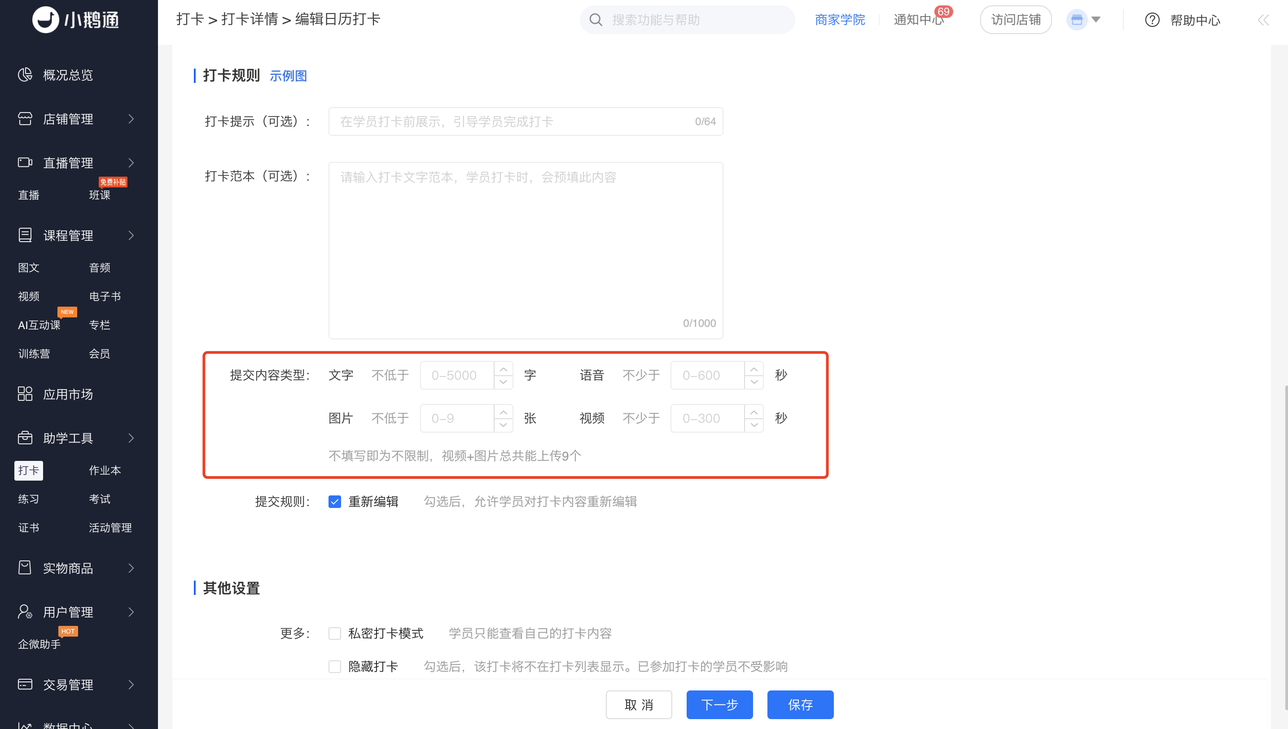The height and width of the screenshot is (729, 1288).
Task: Click the 取消 button
Action: point(639,704)
